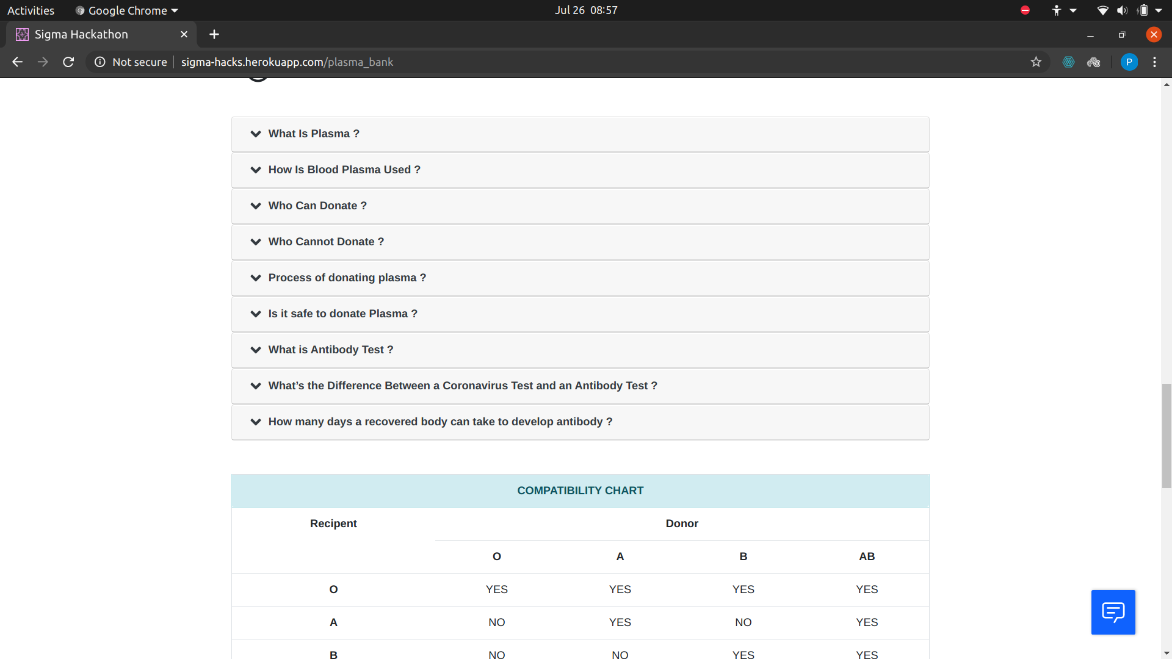
Task: Open the Activities overview
Action: 31,10
